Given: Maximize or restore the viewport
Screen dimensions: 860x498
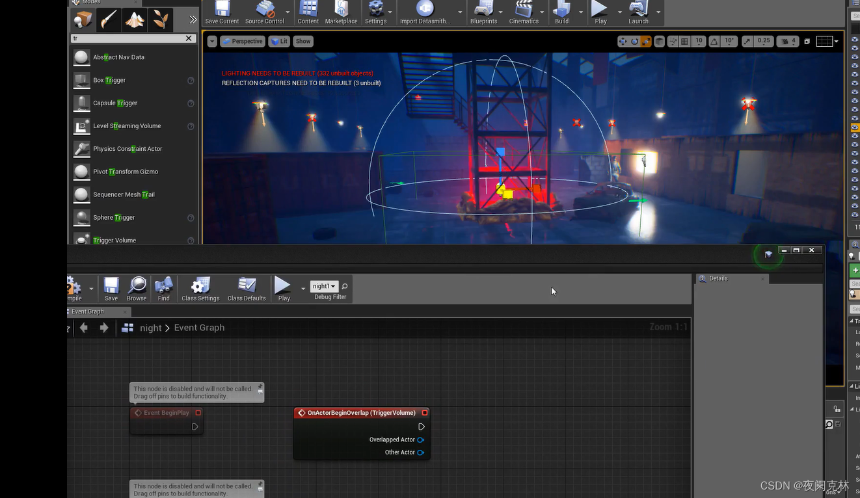Looking at the screenshot, I should tap(807, 41).
